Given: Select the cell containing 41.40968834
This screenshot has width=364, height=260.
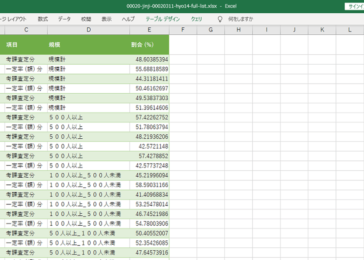Looking at the screenshot, I should (149, 195).
